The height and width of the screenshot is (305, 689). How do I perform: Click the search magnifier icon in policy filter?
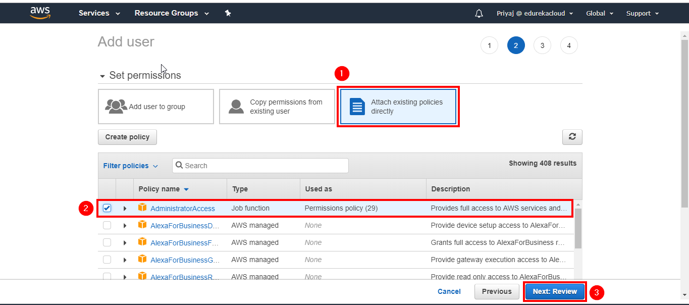point(179,166)
